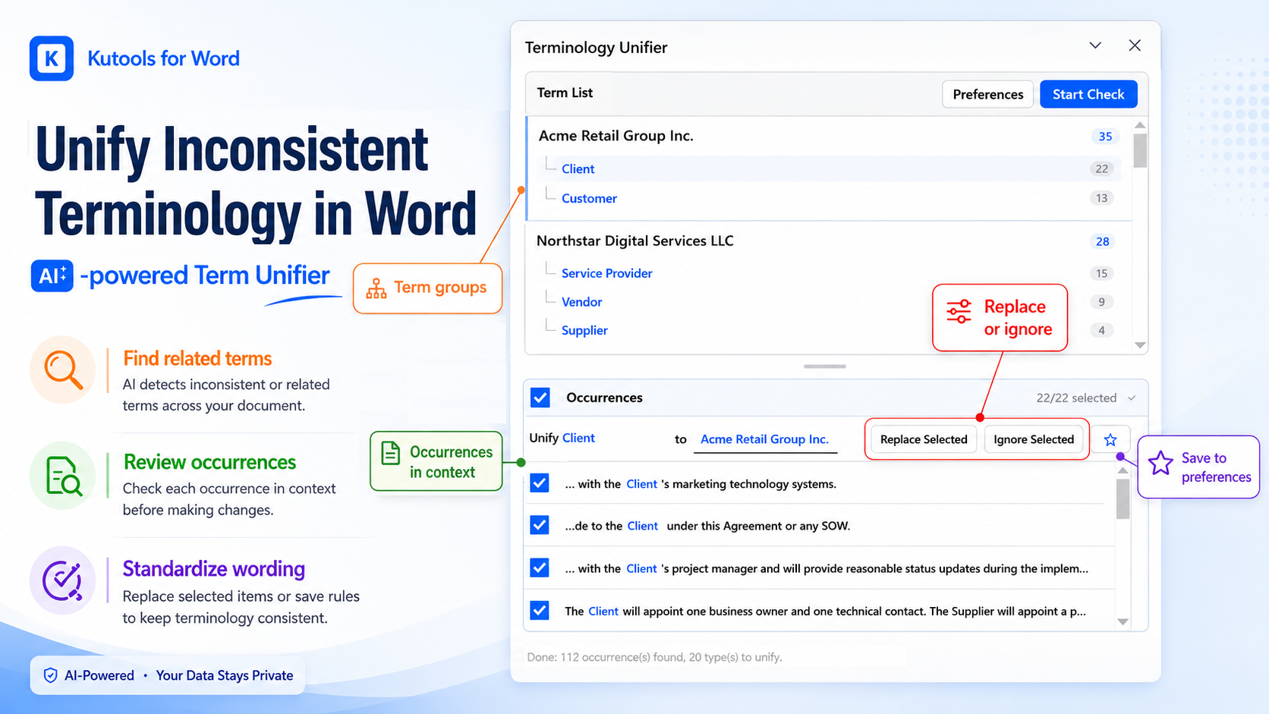Click Replace Selected button
This screenshot has height=714, width=1269.
(x=924, y=439)
